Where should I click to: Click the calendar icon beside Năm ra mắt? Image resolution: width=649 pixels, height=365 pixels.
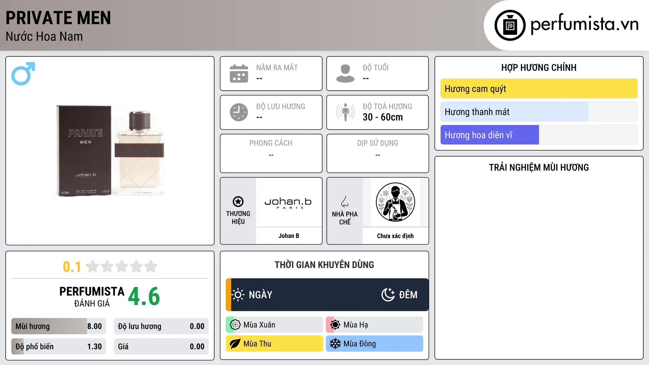pyautogui.click(x=239, y=74)
